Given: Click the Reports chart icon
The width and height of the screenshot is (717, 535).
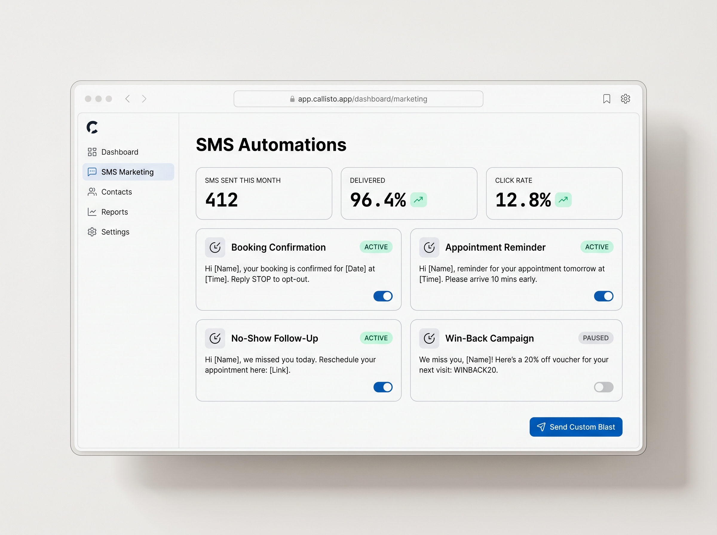Looking at the screenshot, I should point(92,212).
